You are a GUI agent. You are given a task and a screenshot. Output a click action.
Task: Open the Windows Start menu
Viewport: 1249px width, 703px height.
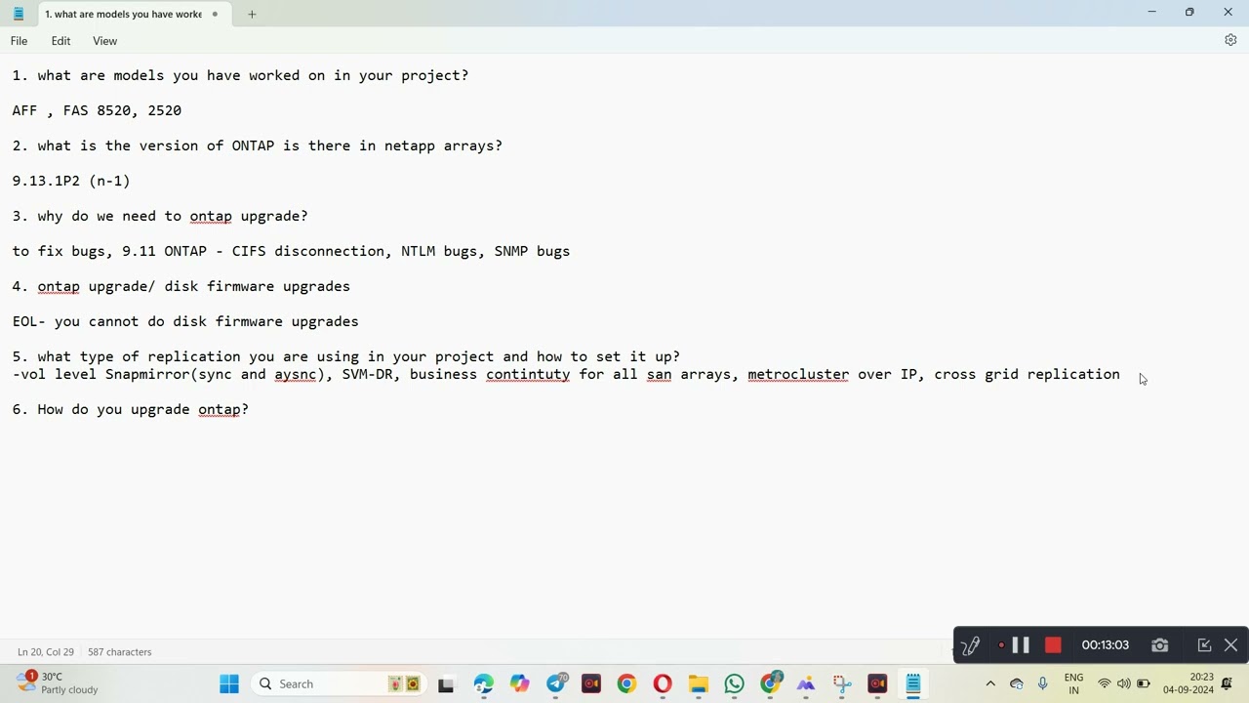coord(229,683)
